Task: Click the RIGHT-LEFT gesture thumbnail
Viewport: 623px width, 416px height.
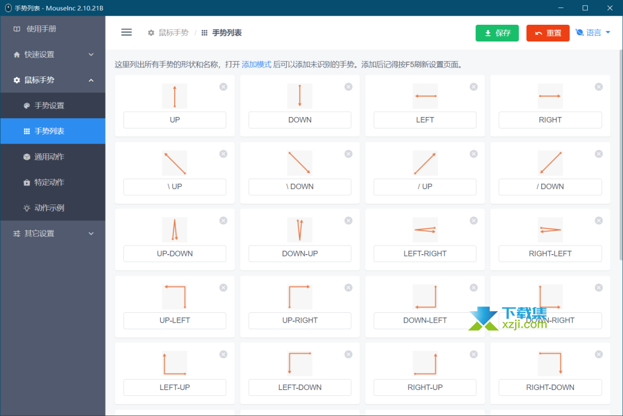Action: pyautogui.click(x=550, y=230)
